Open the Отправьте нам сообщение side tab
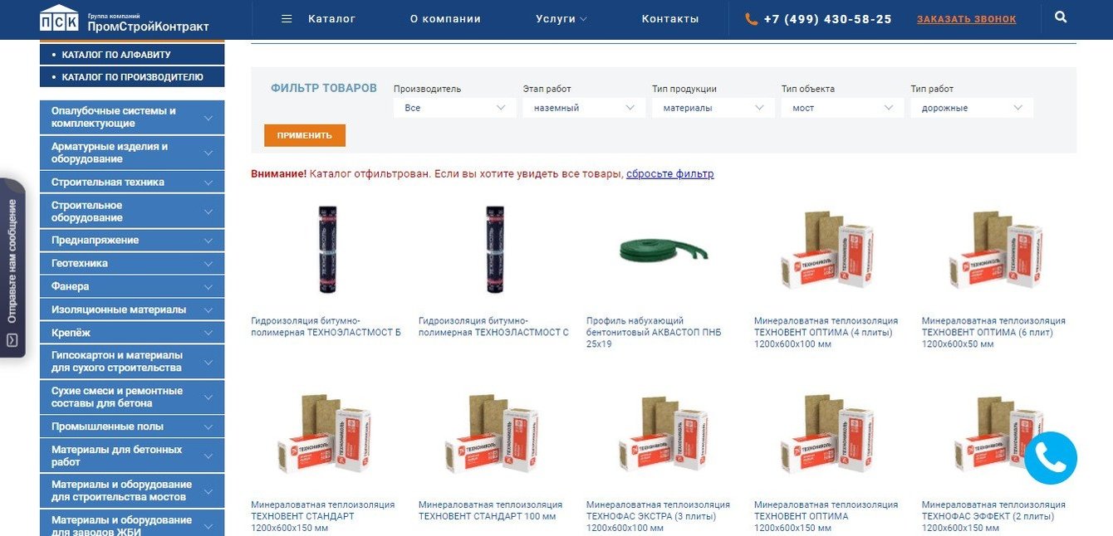Image resolution: width=1113 pixels, height=536 pixels. tap(12, 268)
